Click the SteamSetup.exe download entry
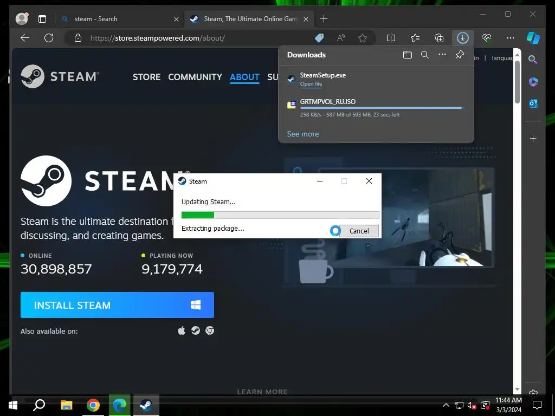The width and height of the screenshot is (555, 416). (x=376, y=79)
